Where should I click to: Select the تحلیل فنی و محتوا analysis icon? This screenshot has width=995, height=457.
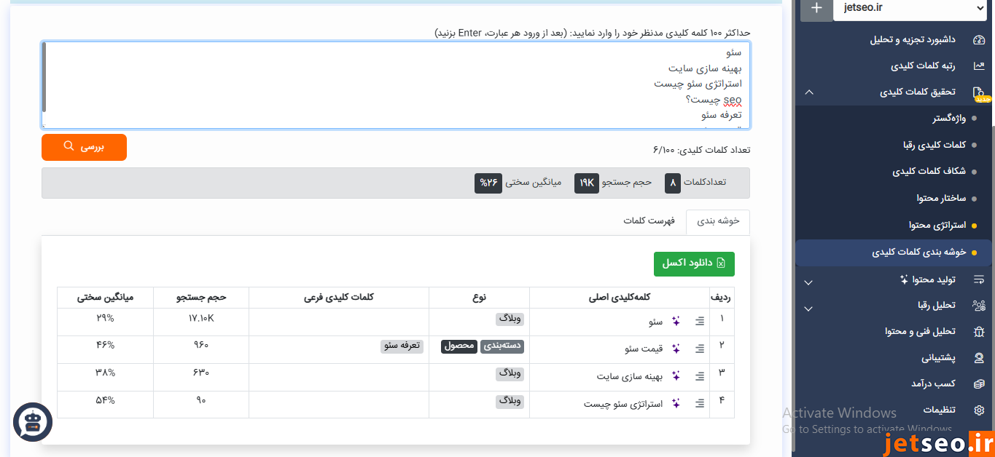pyautogui.click(x=979, y=331)
